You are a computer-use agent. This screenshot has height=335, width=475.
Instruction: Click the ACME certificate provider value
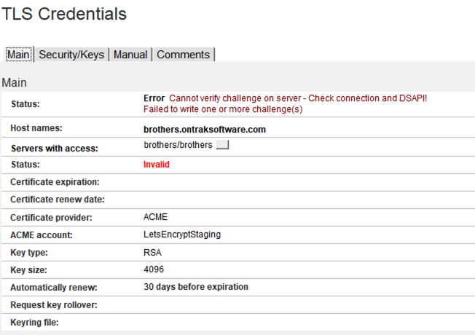155,217
